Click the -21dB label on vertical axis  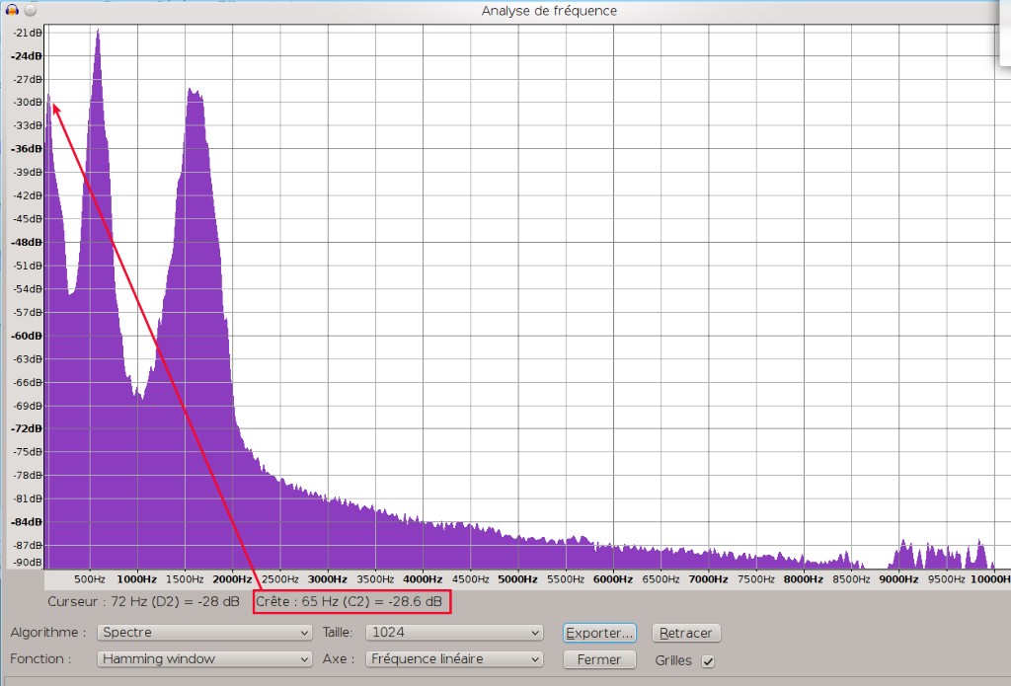click(x=28, y=33)
